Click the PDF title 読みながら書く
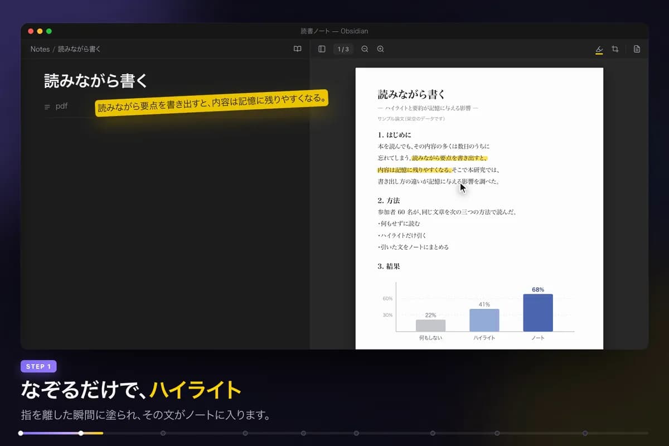669x446 pixels. [x=412, y=94]
